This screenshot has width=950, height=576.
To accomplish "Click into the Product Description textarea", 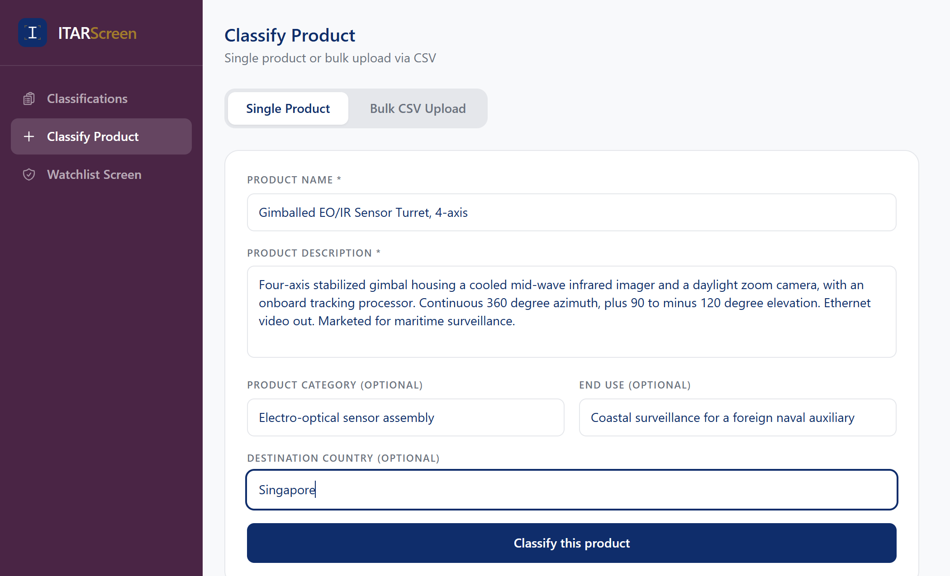I will (572, 312).
